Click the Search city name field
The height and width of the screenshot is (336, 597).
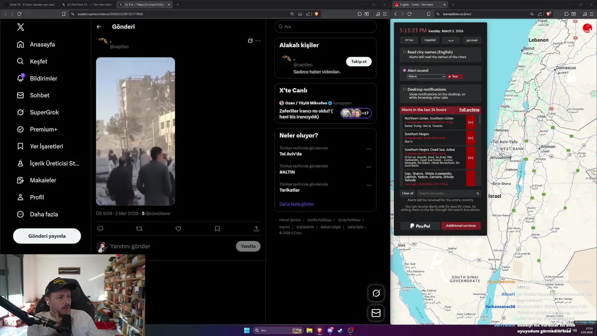pyautogui.click(x=448, y=193)
